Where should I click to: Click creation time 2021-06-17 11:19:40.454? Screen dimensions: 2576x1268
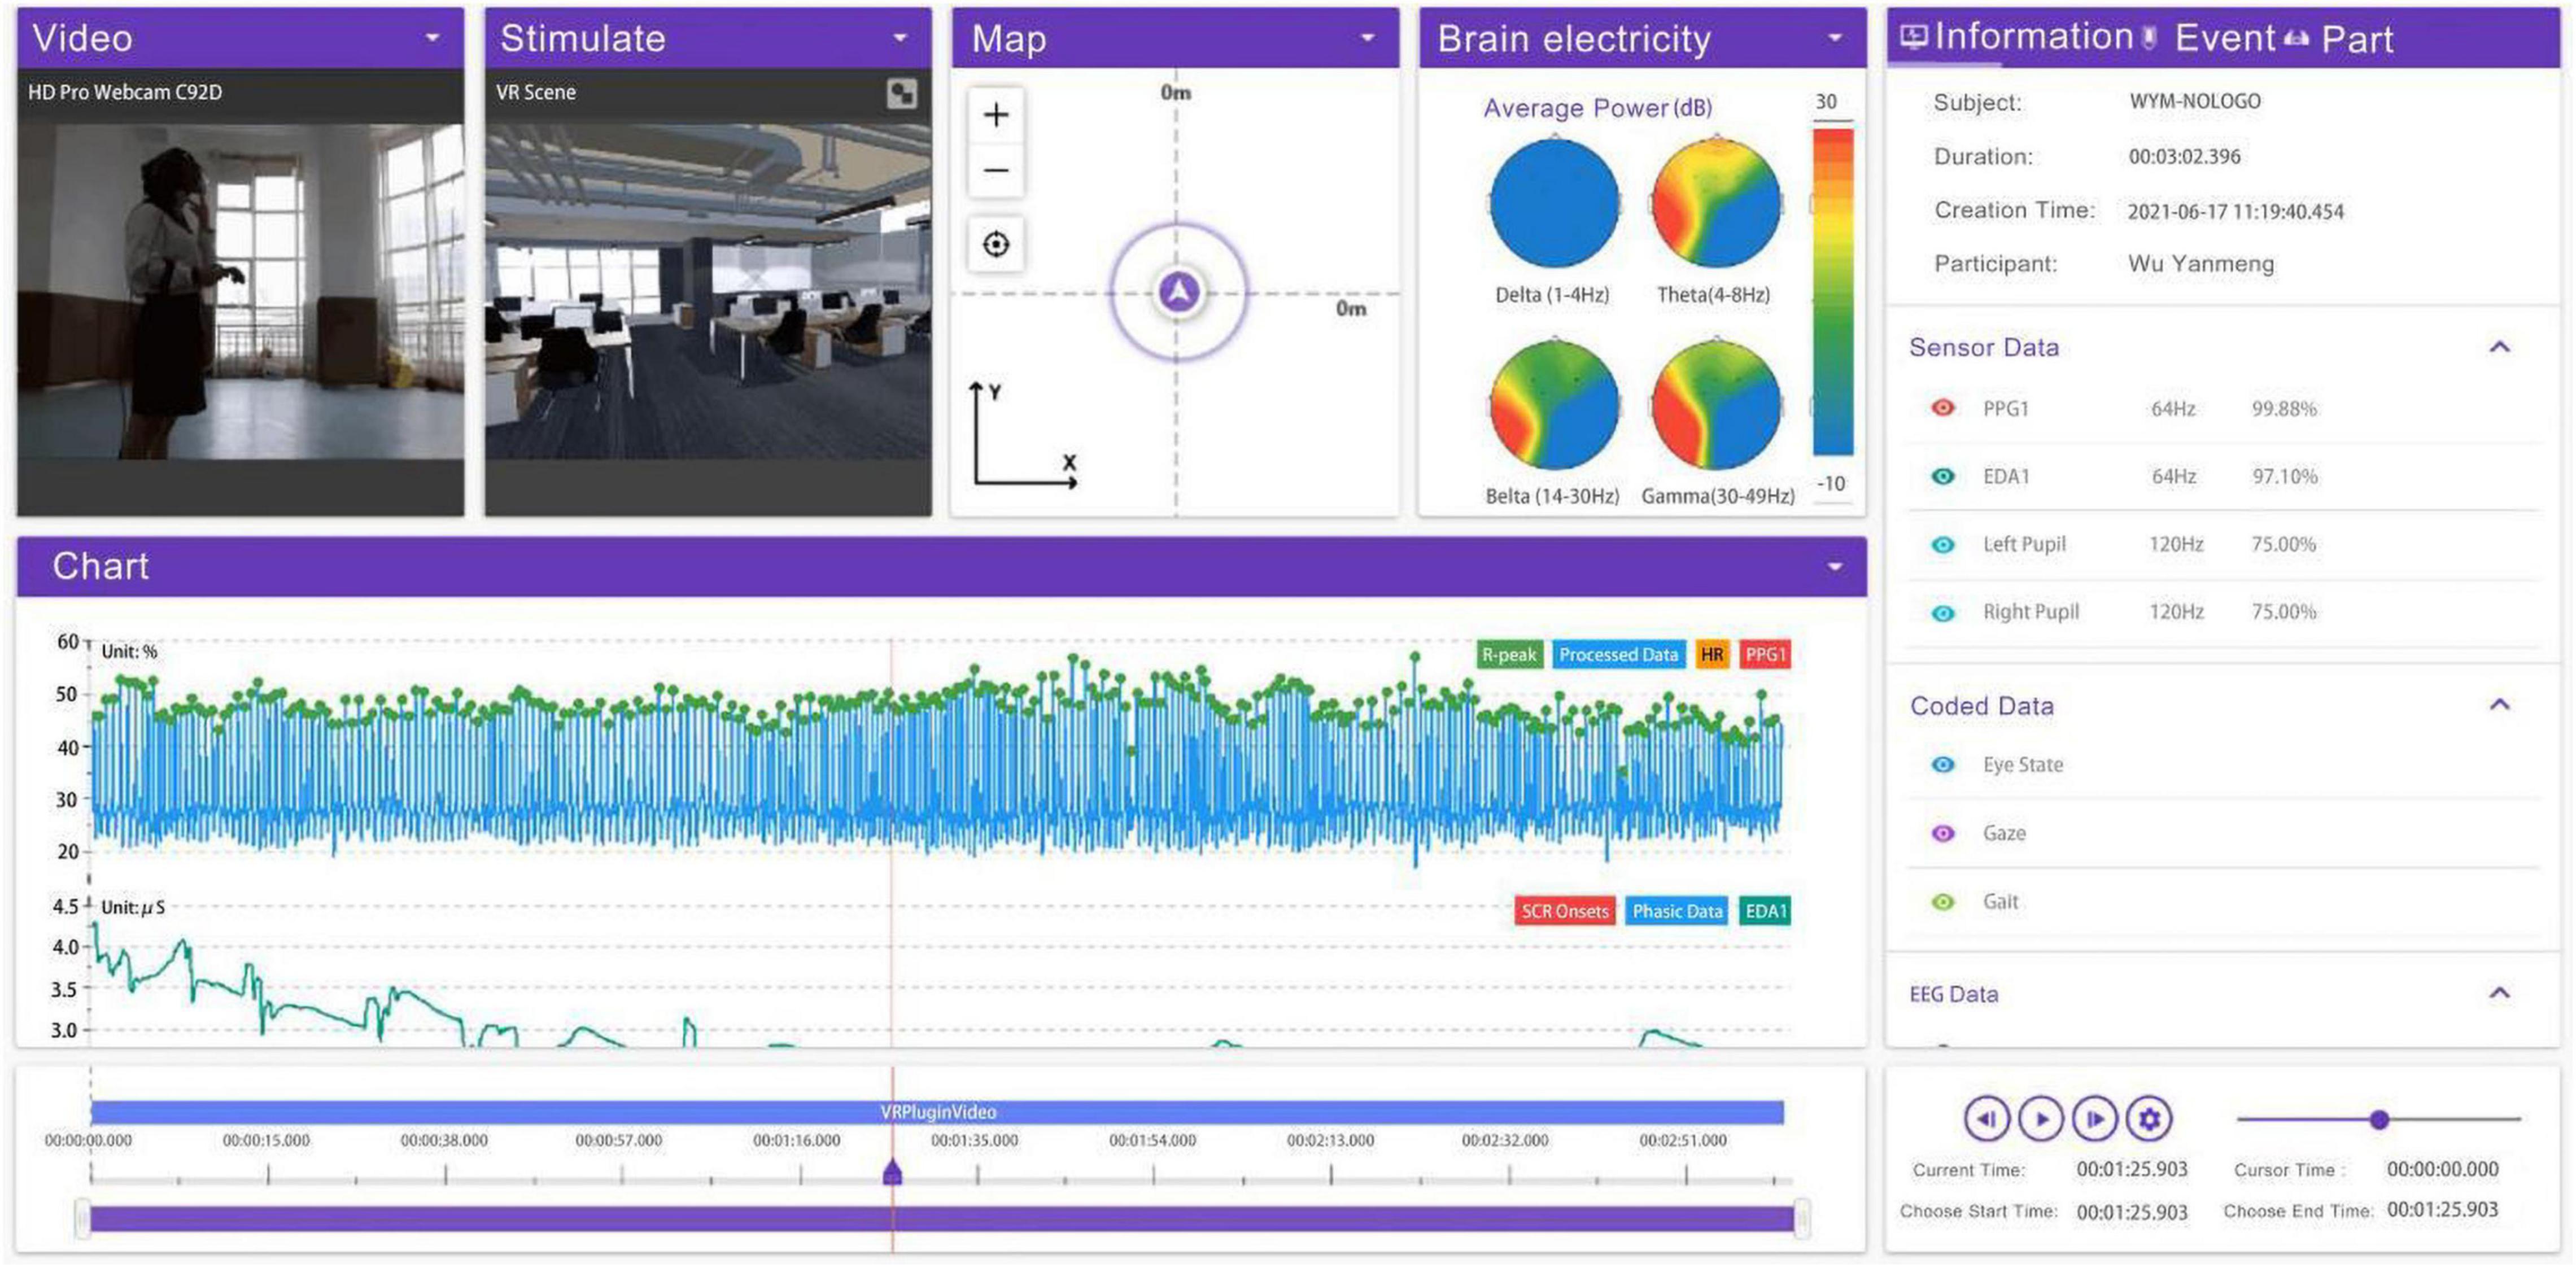[x=2235, y=211]
